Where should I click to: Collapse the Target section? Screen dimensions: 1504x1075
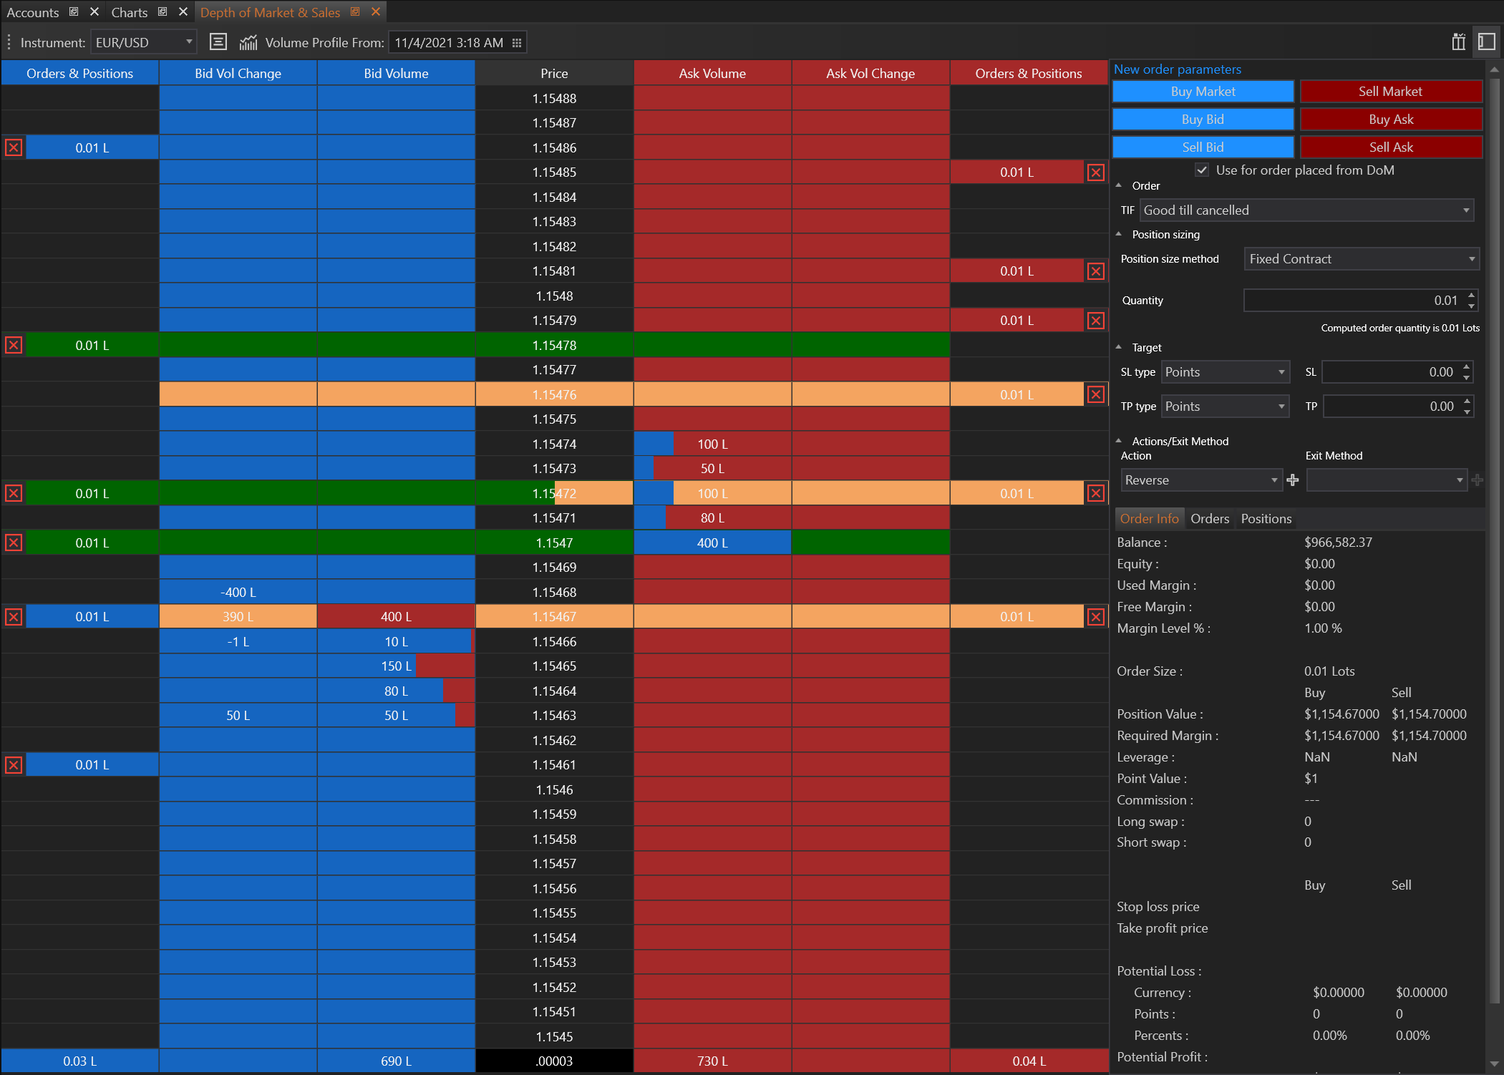(1119, 347)
